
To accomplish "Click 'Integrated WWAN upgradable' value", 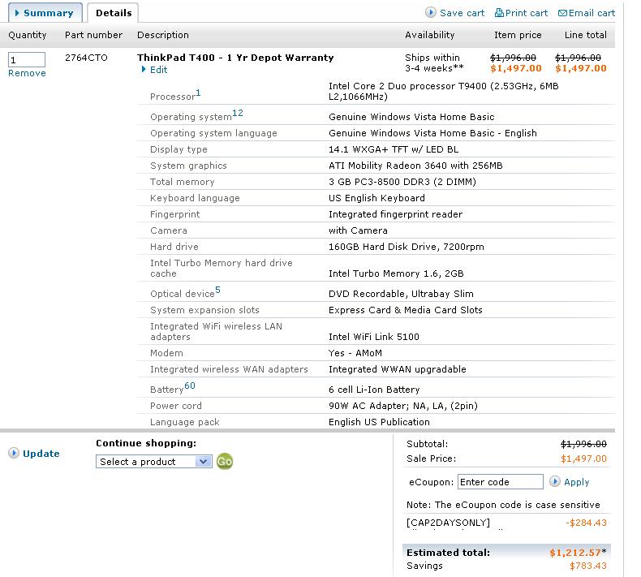I will click(x=398, y=369).
